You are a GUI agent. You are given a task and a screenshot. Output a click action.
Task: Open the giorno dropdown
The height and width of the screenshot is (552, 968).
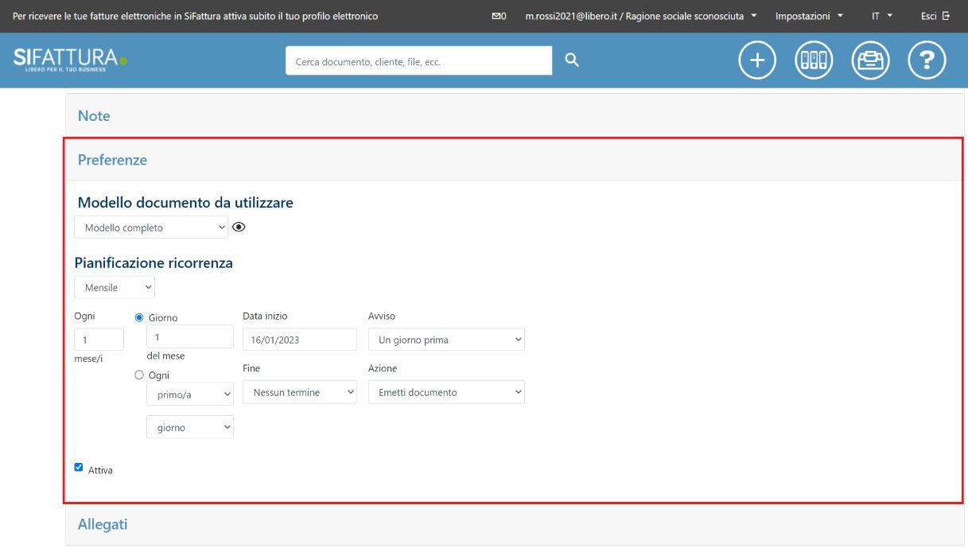coord(190,427)
